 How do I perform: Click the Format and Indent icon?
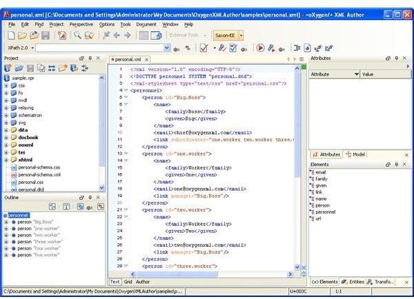pos(297,48)
